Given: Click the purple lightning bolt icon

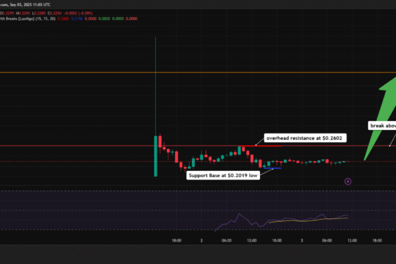Looking at the screenshot, I should pos(348,181).
